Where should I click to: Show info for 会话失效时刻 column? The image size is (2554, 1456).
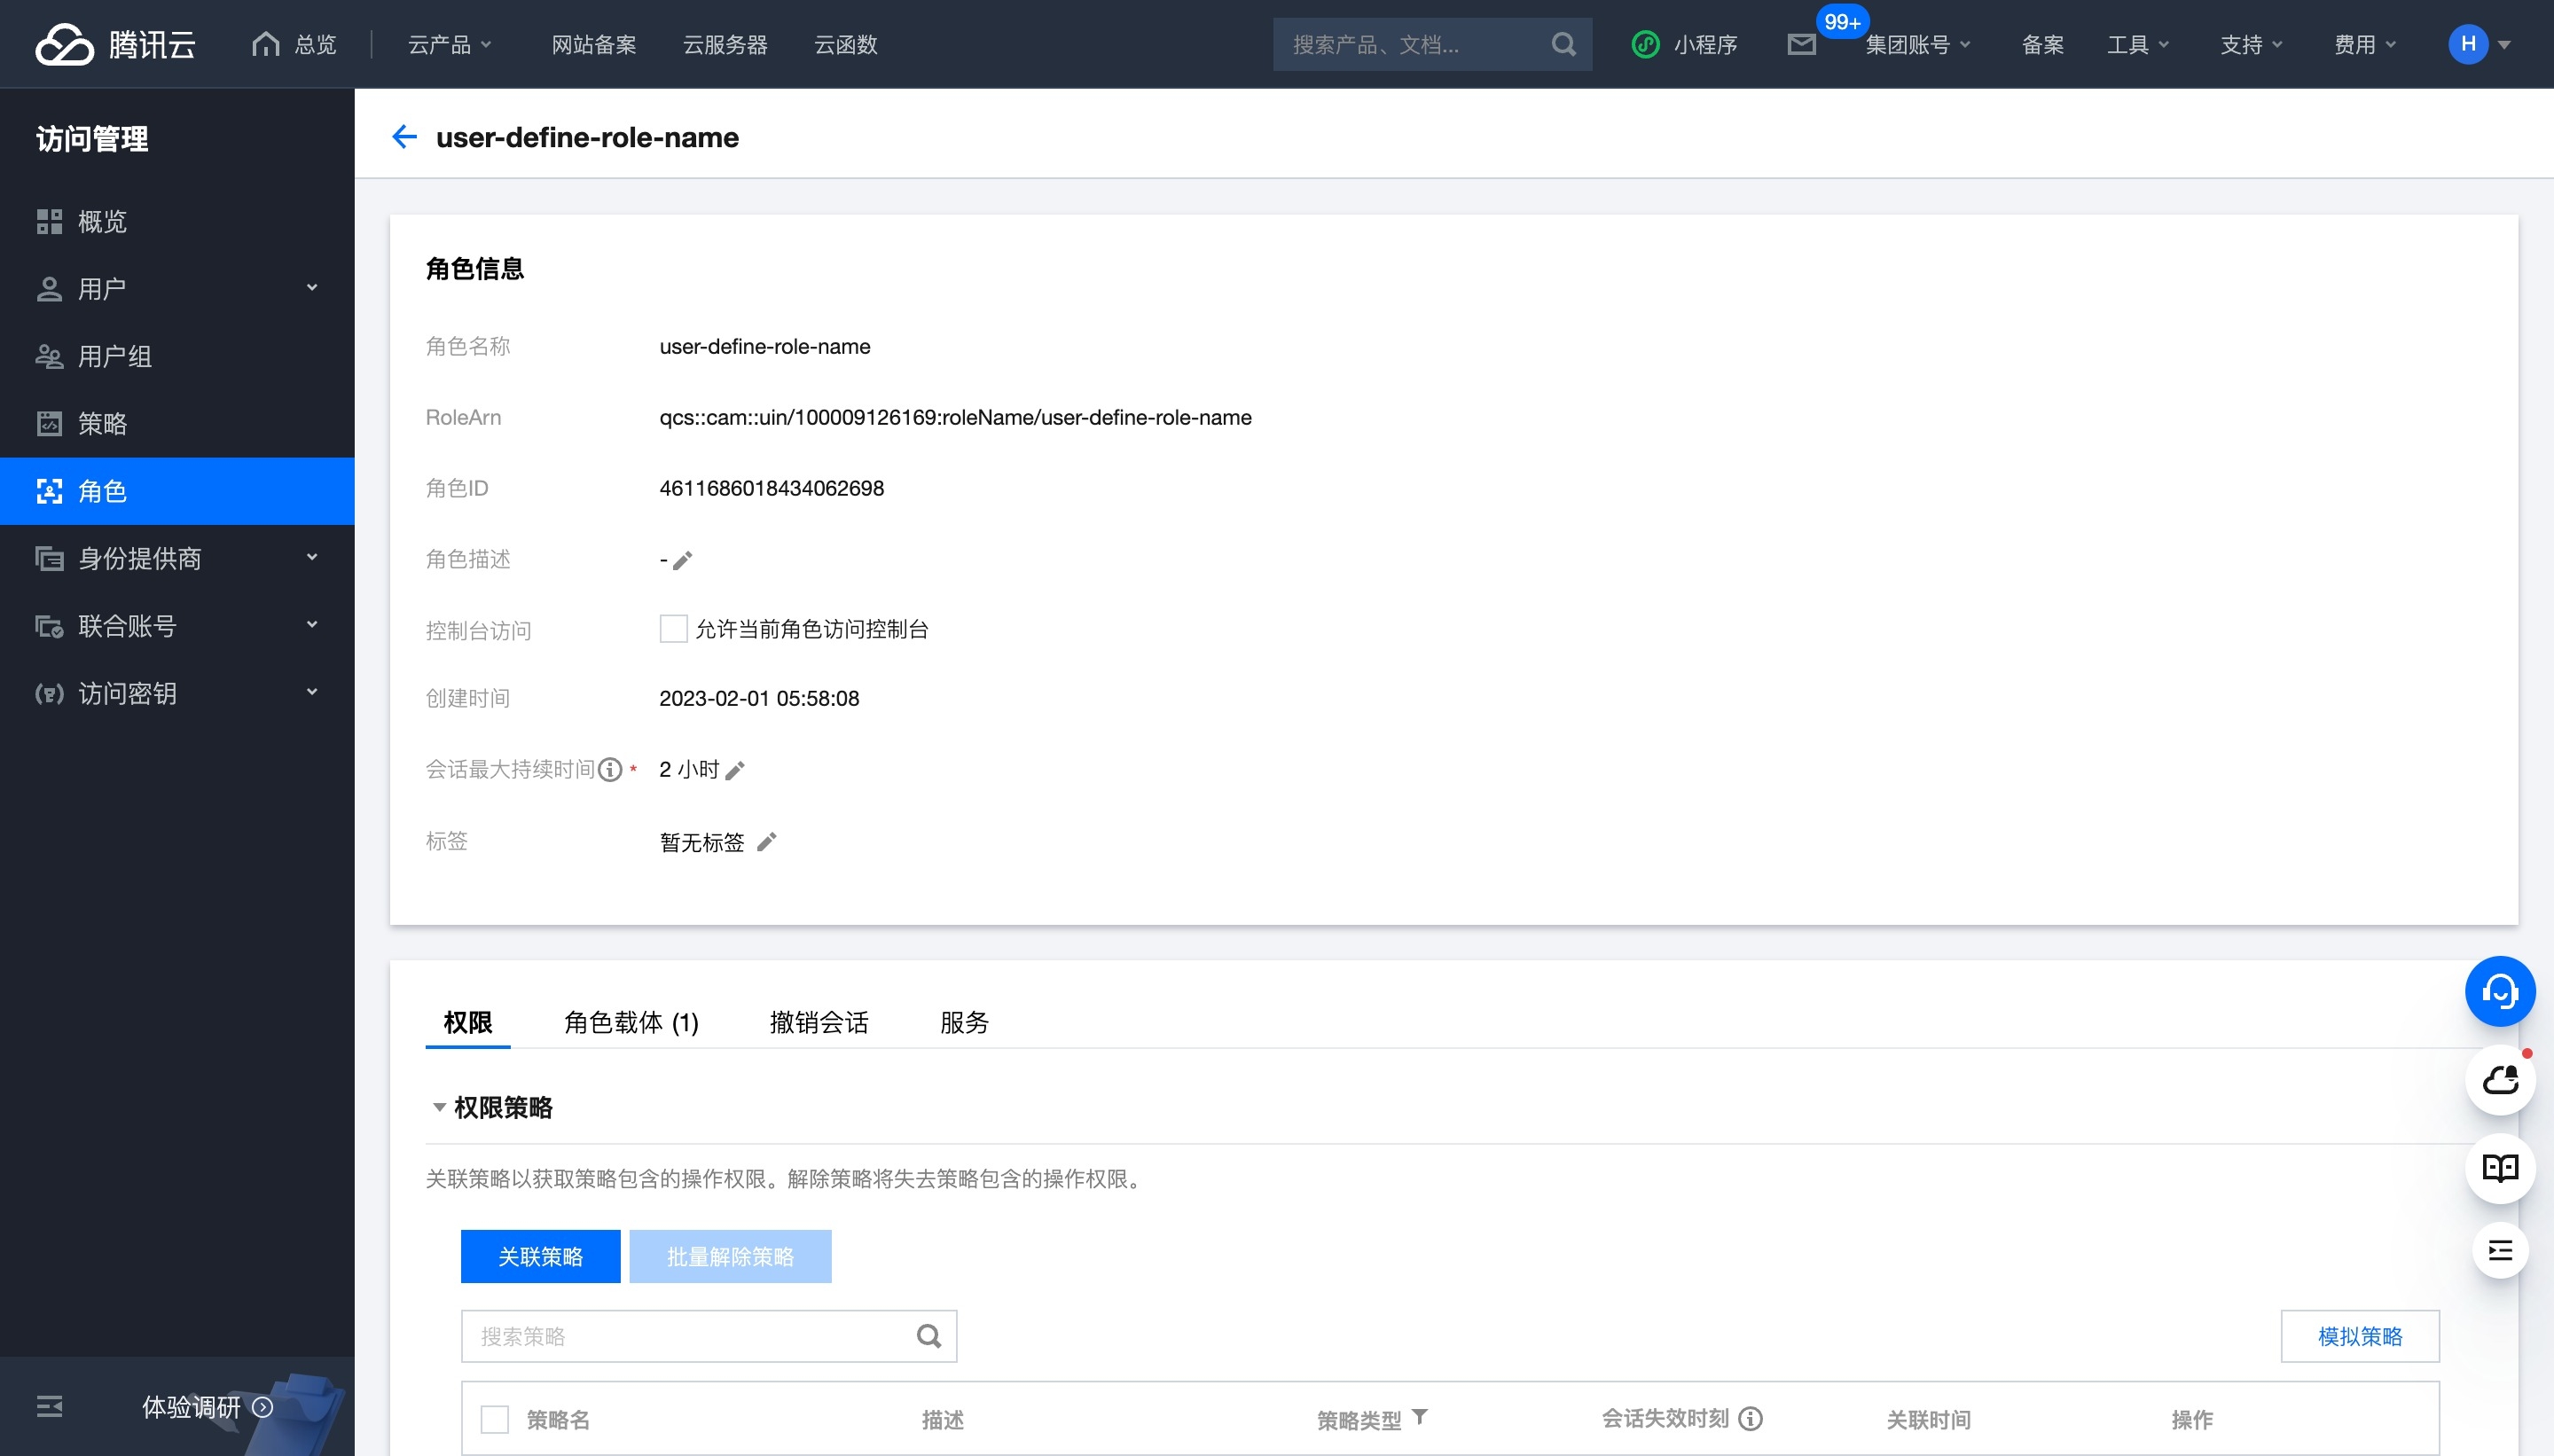[x=1750, y=1418]
